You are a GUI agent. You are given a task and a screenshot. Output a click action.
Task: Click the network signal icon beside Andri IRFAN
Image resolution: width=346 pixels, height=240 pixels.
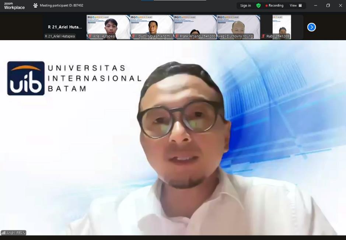tap(3, 233)
